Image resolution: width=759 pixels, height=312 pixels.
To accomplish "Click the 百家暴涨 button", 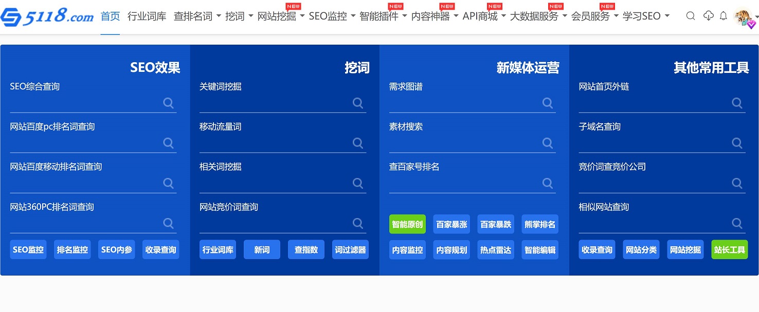I will point(452,224).
